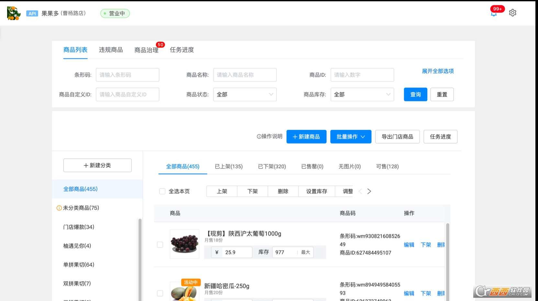Open the settings gear icon
Viewport: 538px width, 301px height.
pyautogui.click(x=512, y=12)
